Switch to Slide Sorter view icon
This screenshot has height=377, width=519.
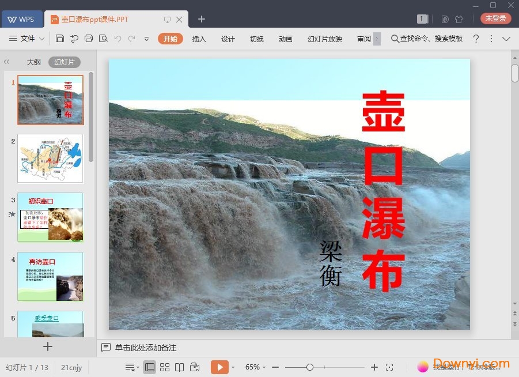point(164,367)
